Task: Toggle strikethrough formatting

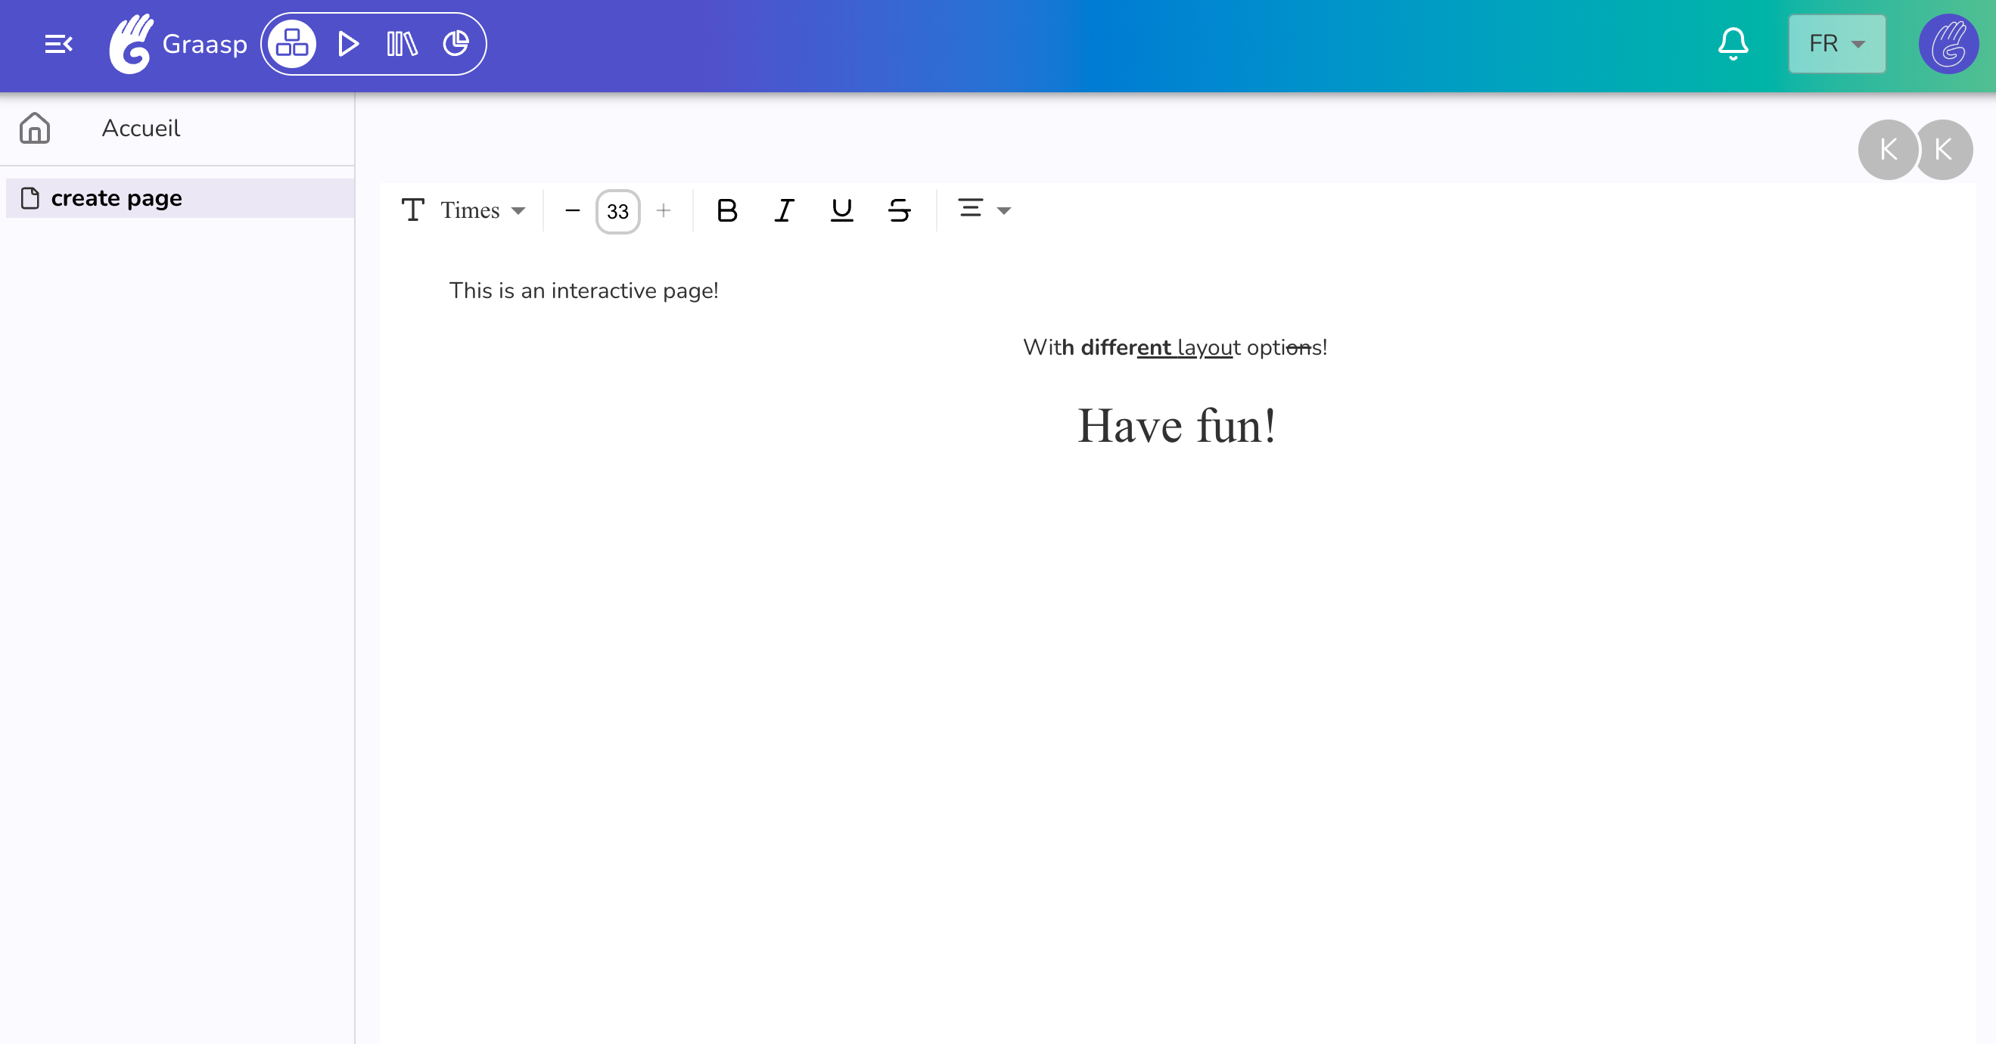Action: point(898,210)
